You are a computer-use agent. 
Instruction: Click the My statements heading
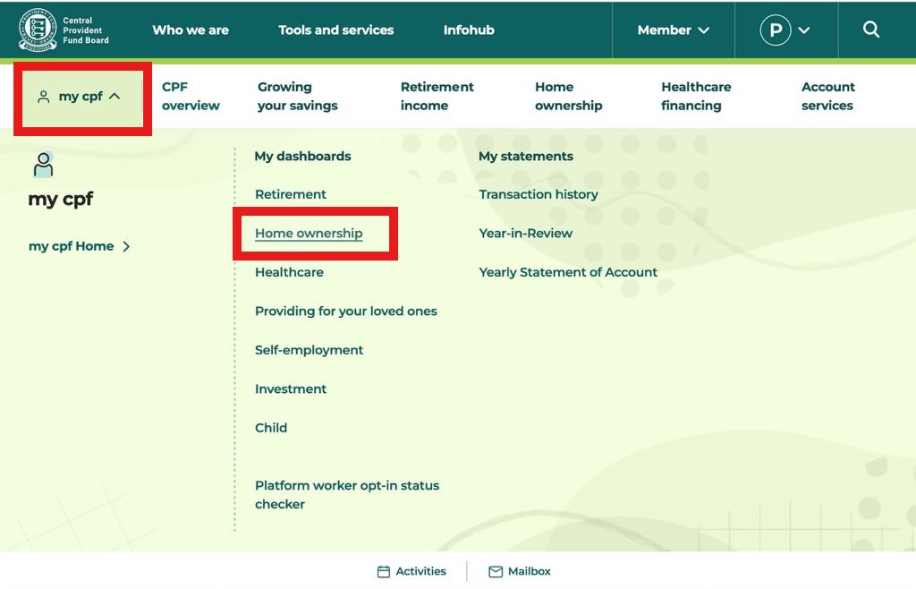tap(526, 156)
